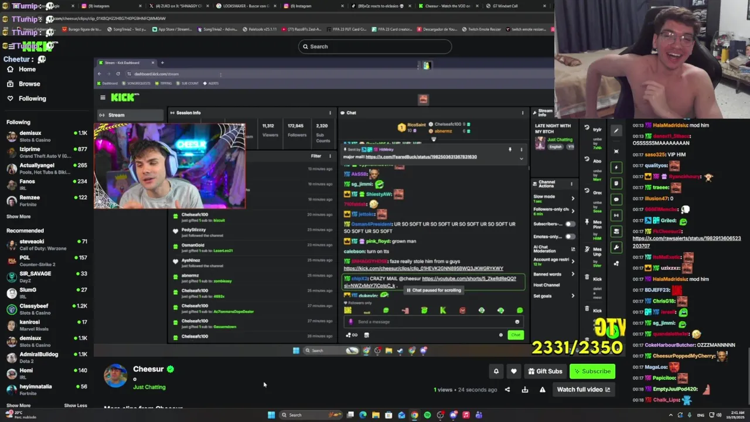The image size is (750, 422).
Task: Focus the Kick Search field
Action: tap(375, 46)
